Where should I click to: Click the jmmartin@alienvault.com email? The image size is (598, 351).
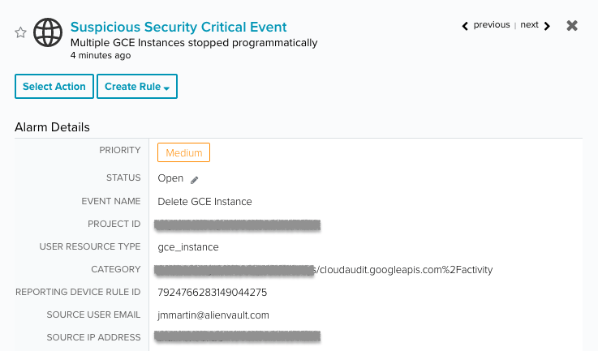pyautogui.click(x=213, y=315)
